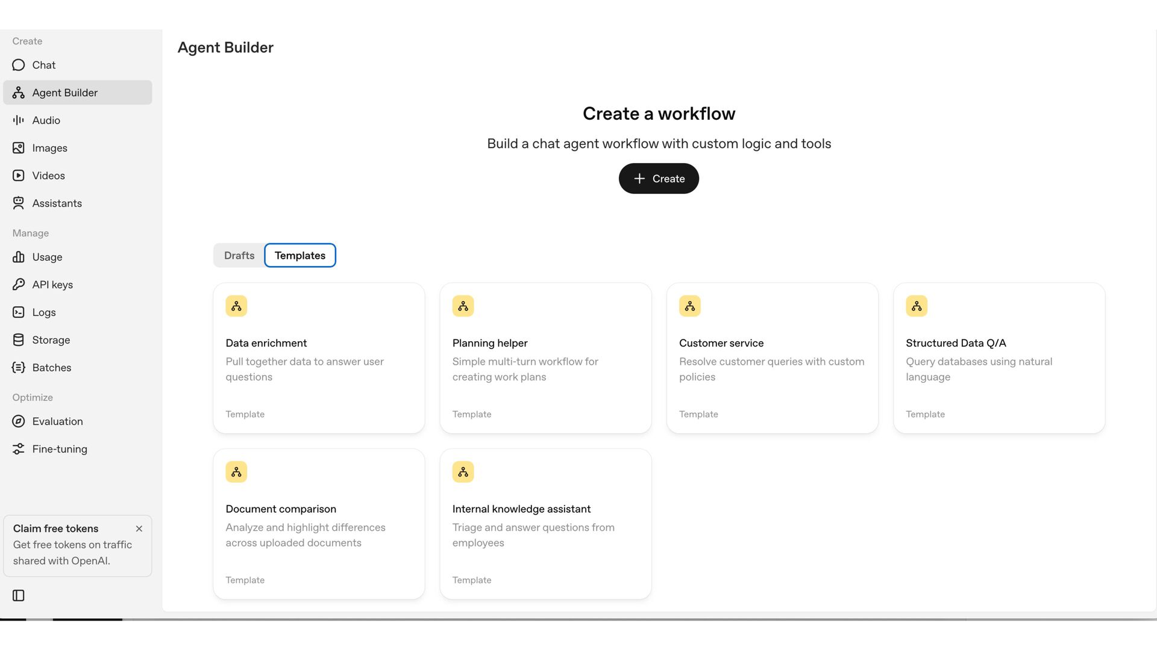Image resolution: width=1157 pixels, height=650 pixels.
Task: Open Logs via terminal icon
Action: pos(19,312)
